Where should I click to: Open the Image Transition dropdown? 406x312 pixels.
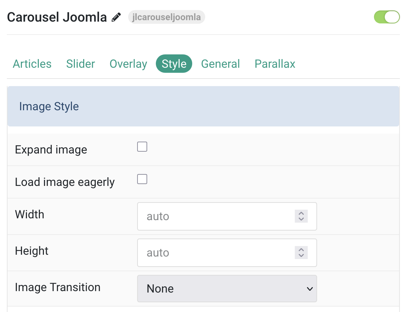click(x=227, y=289)
